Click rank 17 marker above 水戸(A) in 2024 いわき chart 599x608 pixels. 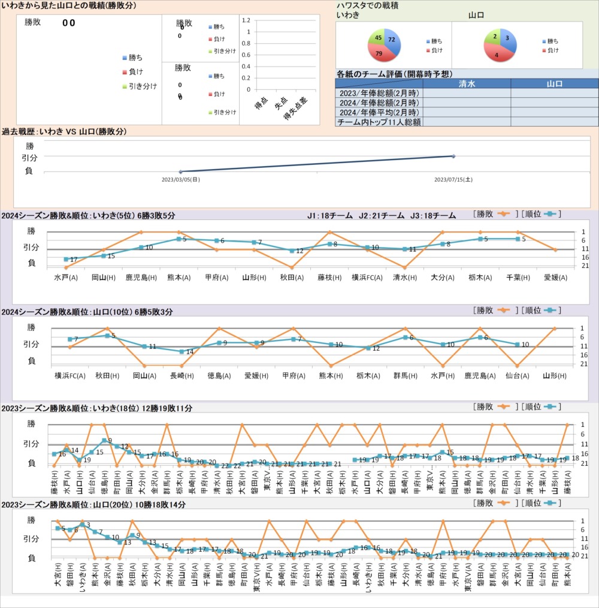tap(66, 260)
